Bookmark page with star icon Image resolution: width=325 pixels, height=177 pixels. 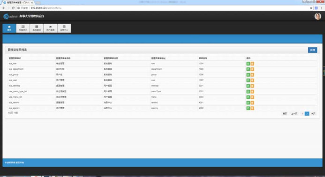311,8
